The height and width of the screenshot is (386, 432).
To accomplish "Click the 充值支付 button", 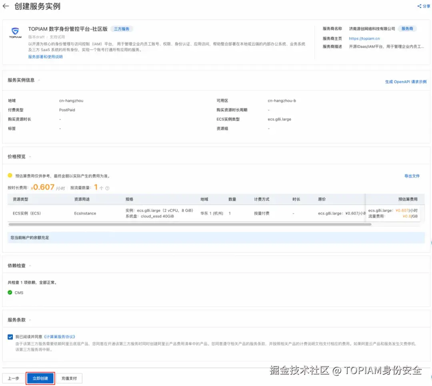I will tap(69, 378).
